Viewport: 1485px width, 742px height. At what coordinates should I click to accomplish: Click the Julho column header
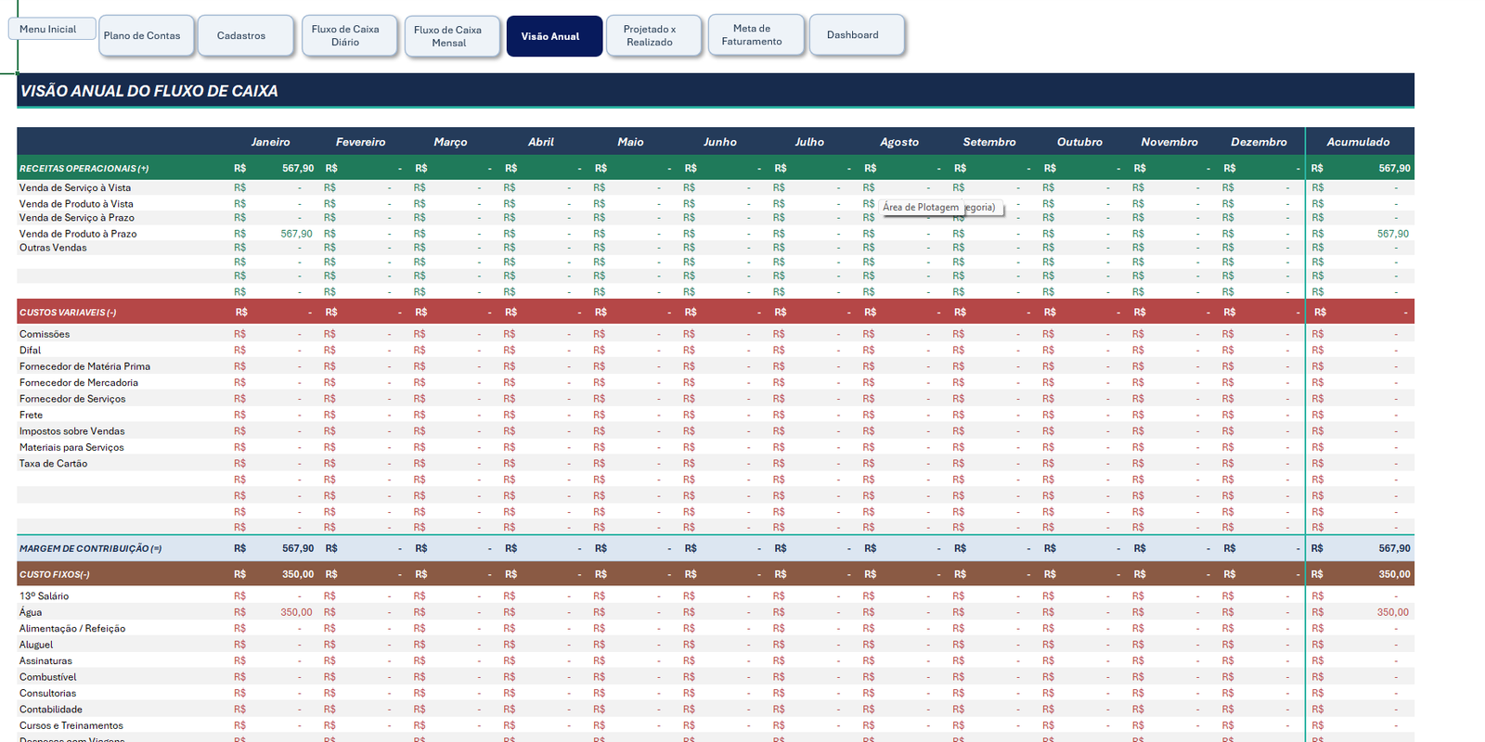pyautogui.click(x=809, y=142)
